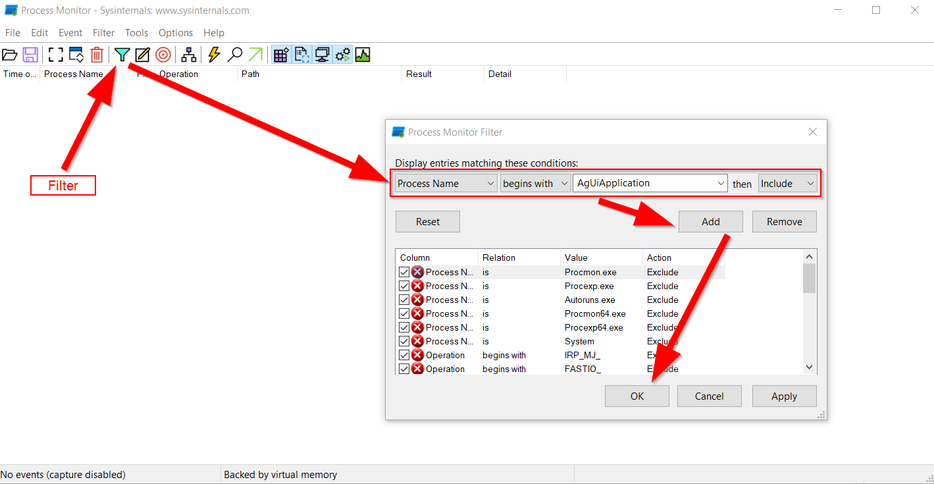This screenshot has height=484, width=934.
Task: Toggle Show Process and Thread Activity icon
Action: click(x=343, y=55)
